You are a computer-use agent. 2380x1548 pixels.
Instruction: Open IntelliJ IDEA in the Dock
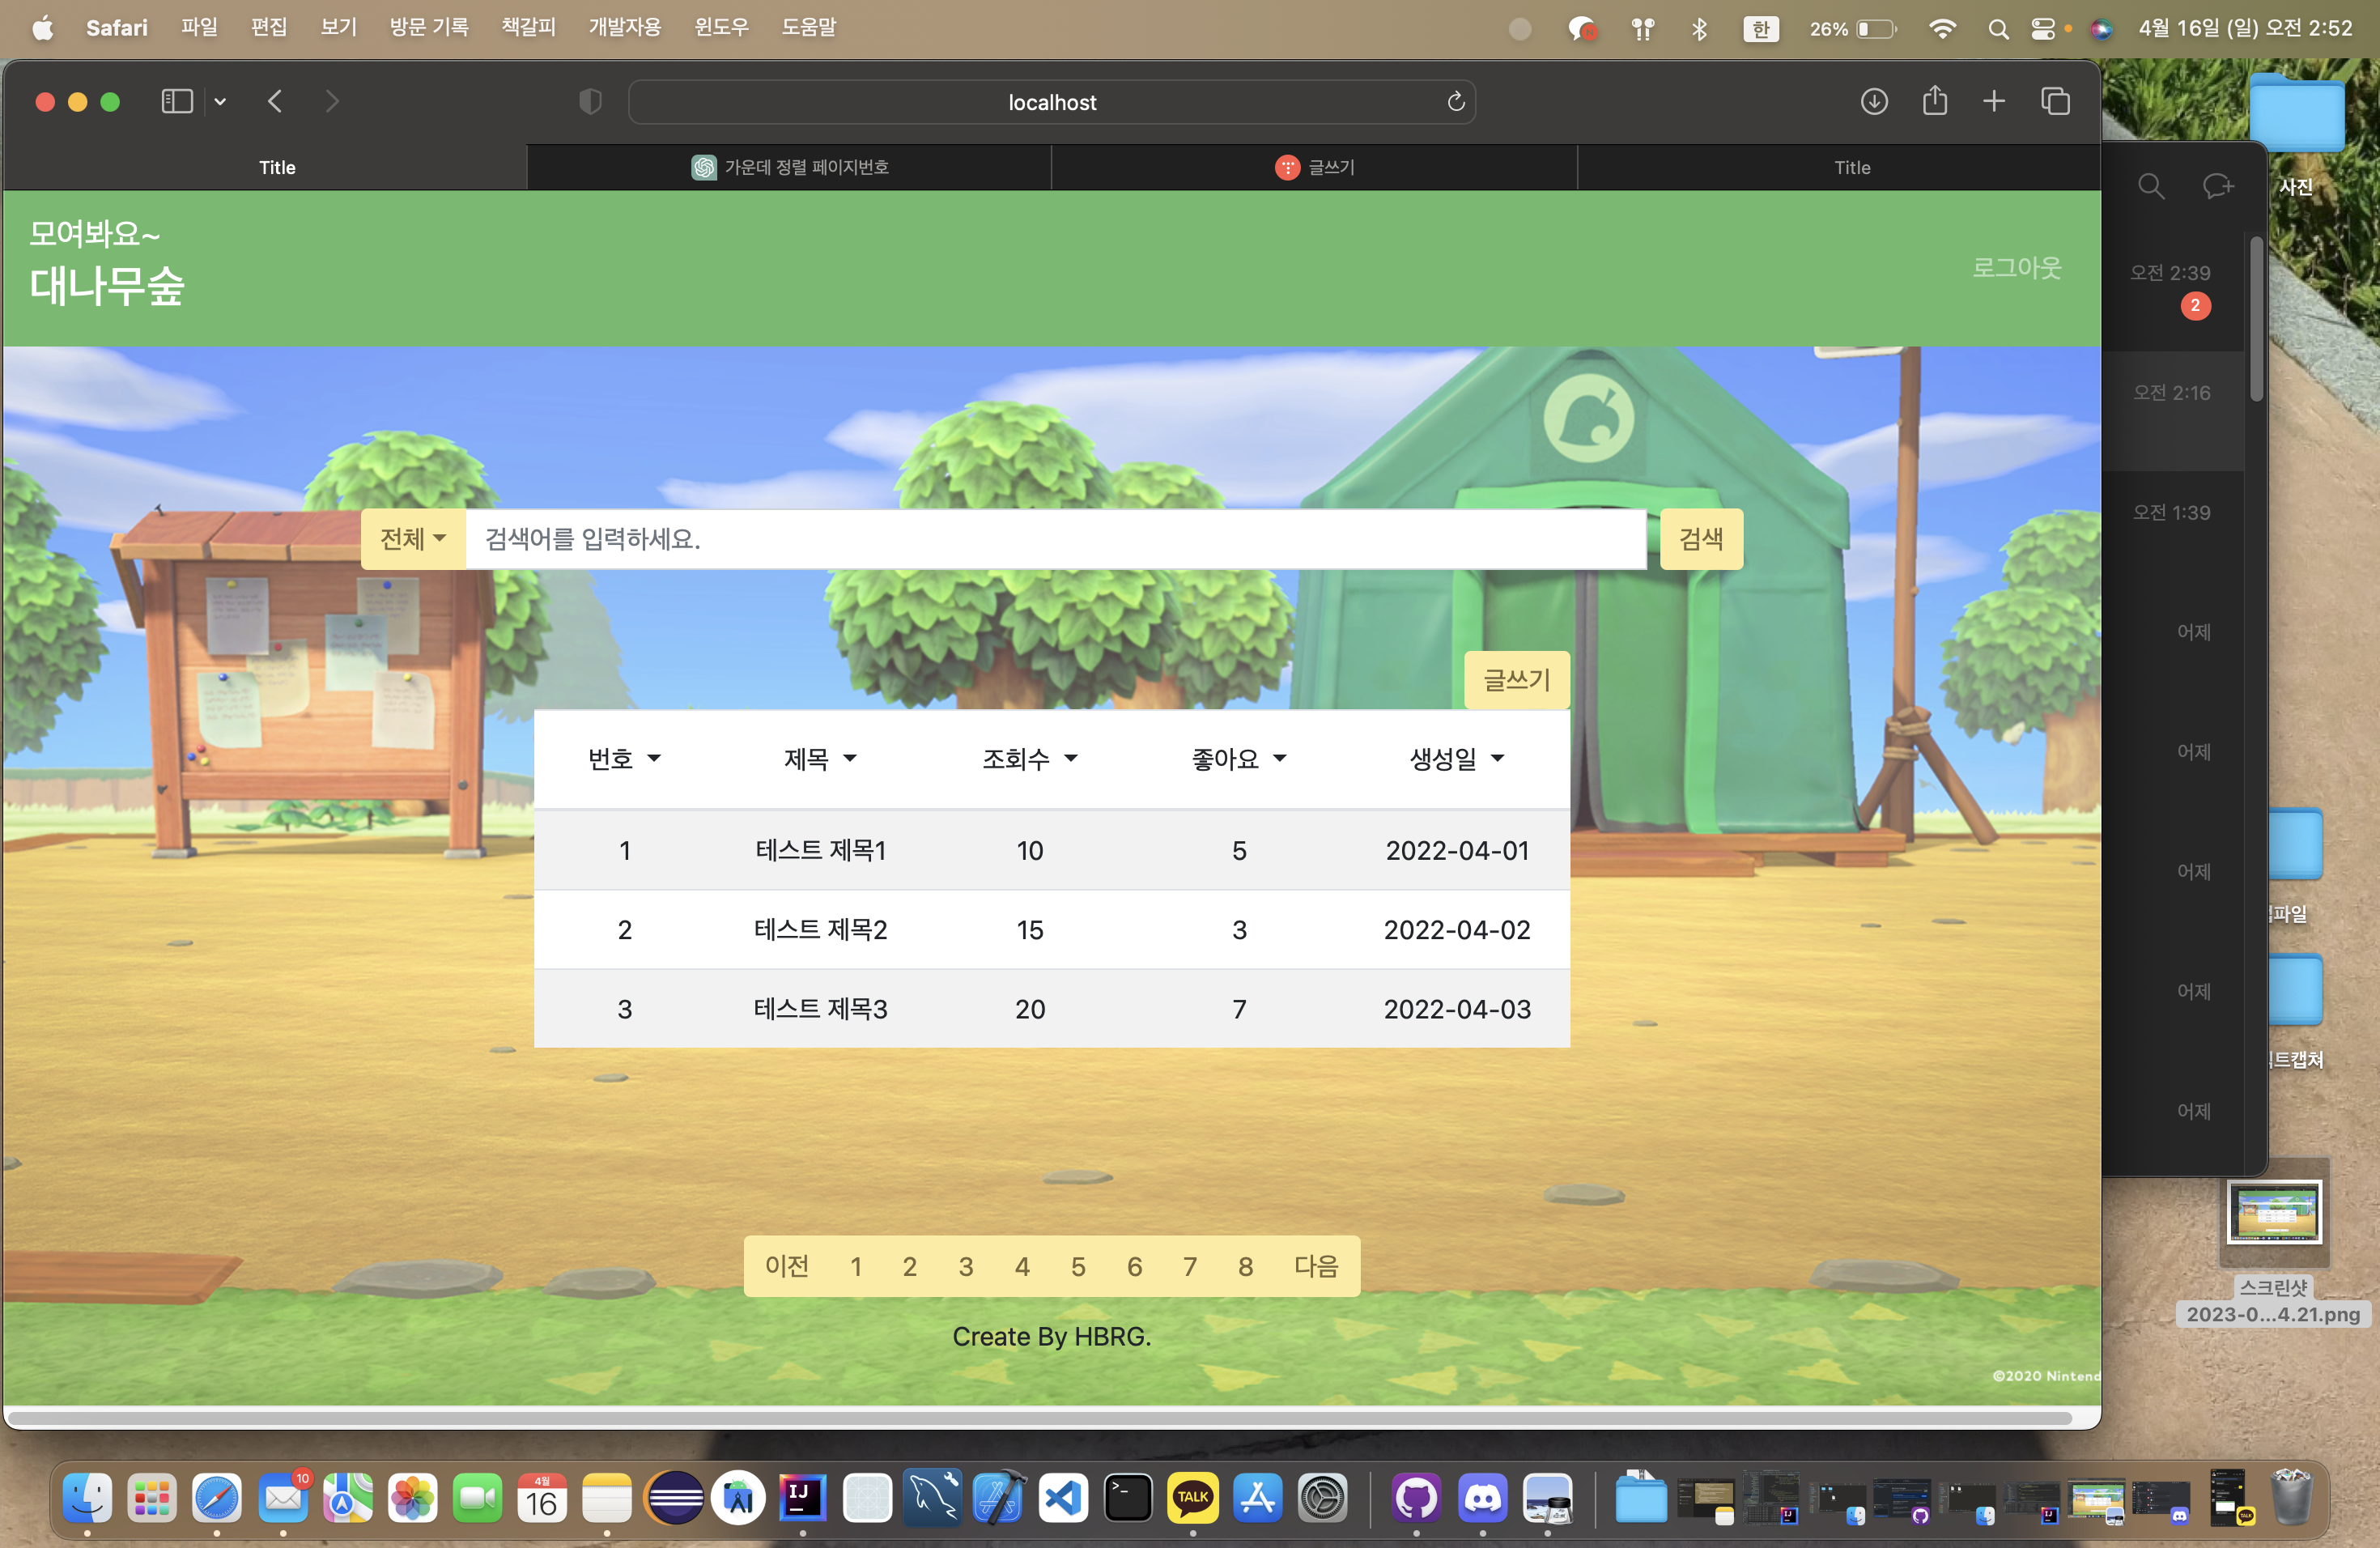coord(802,1498)
